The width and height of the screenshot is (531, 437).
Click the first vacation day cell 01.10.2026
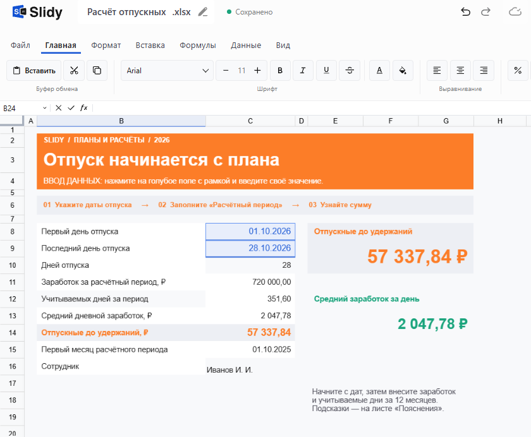250,231
